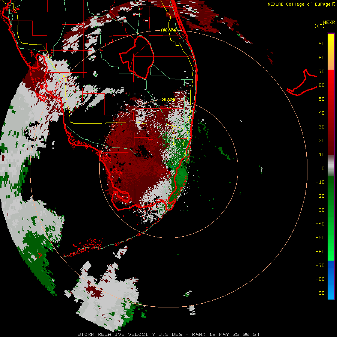Click the 50 NMI range ring label

[168, 99]
